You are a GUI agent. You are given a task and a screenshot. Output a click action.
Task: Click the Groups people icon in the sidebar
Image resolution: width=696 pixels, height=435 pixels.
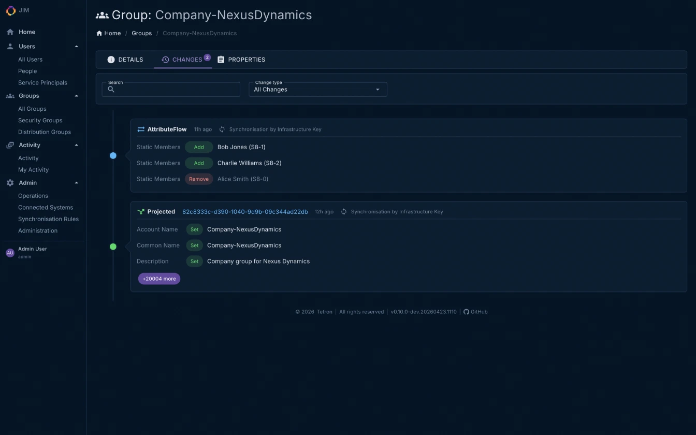click(9, 95)
